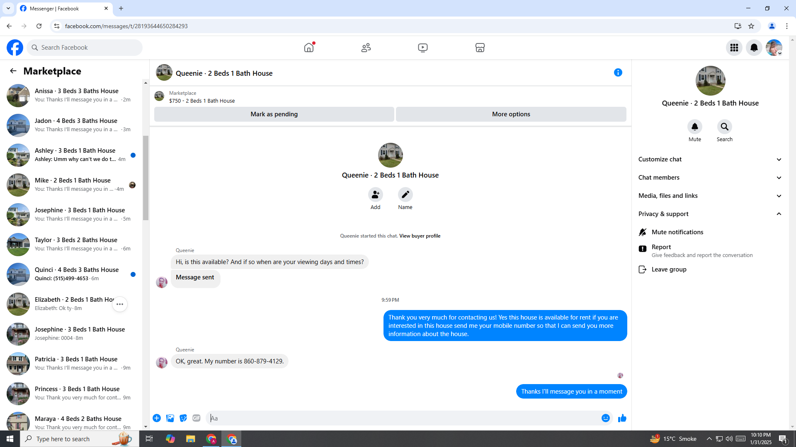Open the emoji picker

(x=606, y=418)
